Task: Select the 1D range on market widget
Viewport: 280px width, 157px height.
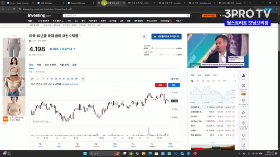Action: [192, 81]
